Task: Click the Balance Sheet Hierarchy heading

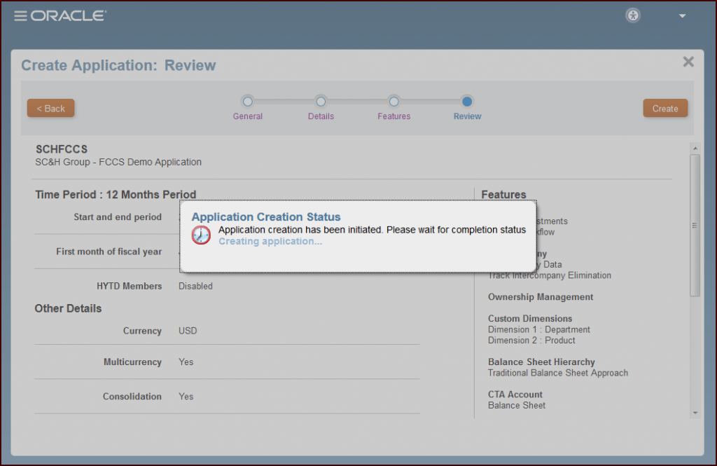Action: point(541,362)
